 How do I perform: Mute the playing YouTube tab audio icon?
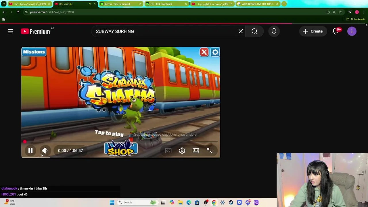[x=90, y=4]
